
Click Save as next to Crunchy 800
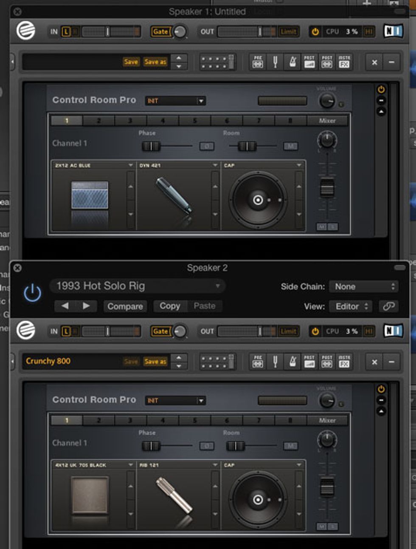pyautogui.click(x=155, y=362)
